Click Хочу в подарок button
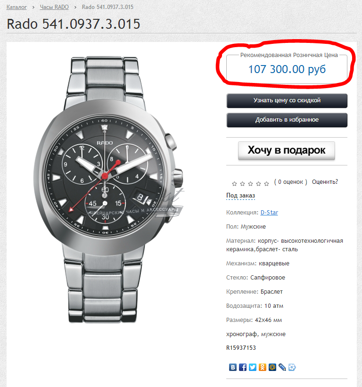 [287, 150]
